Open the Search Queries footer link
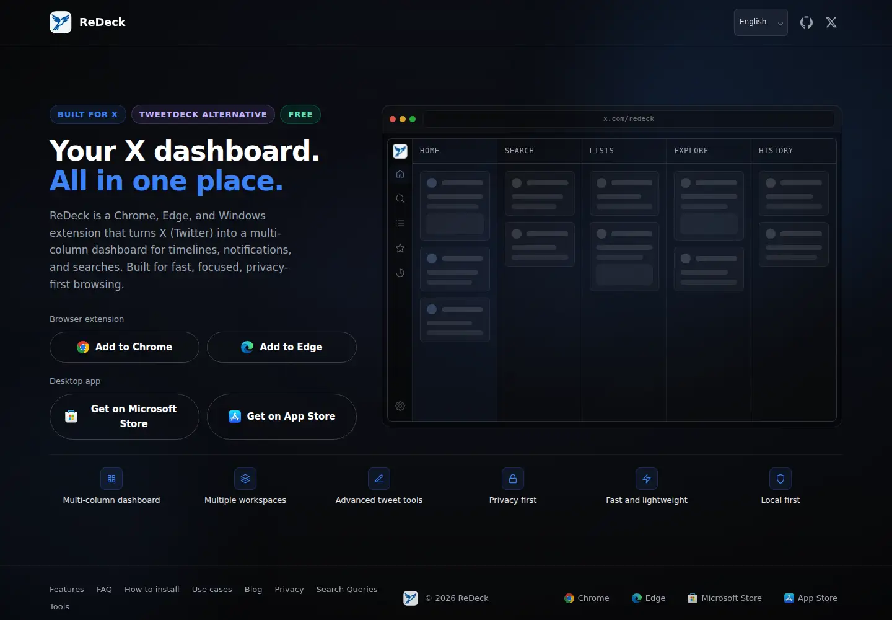The height and width of the screenshot is (620, 892). pyautogui.click(x=347, y=590)
